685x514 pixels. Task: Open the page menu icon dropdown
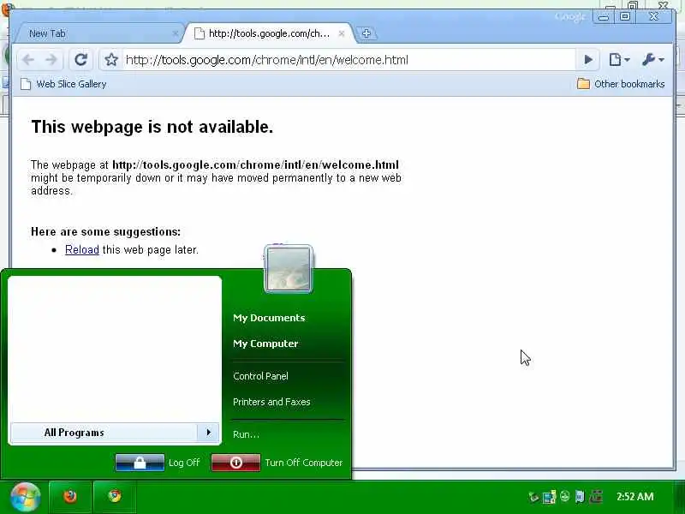click(x=619, y=59)
